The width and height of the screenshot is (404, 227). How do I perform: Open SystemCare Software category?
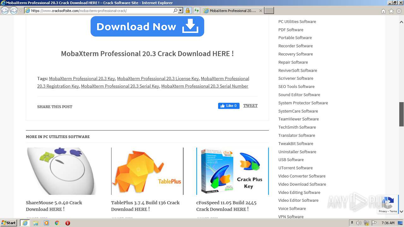pyautogui.click(x=298, y=111)
